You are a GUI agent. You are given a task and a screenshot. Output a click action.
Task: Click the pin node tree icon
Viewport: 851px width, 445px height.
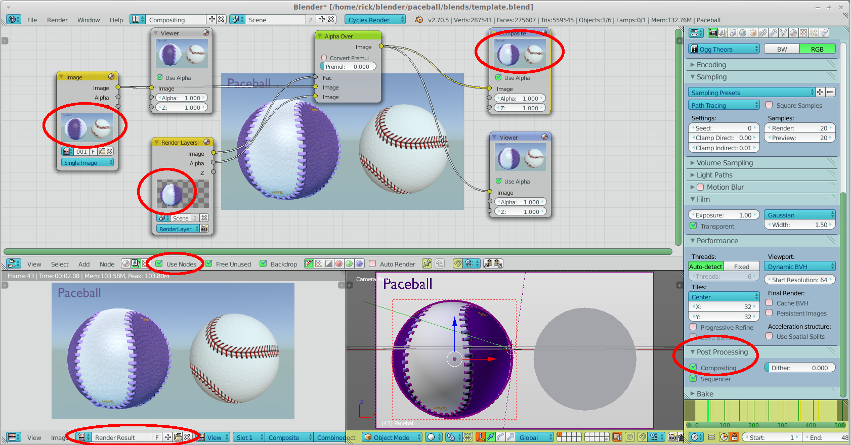427,263
